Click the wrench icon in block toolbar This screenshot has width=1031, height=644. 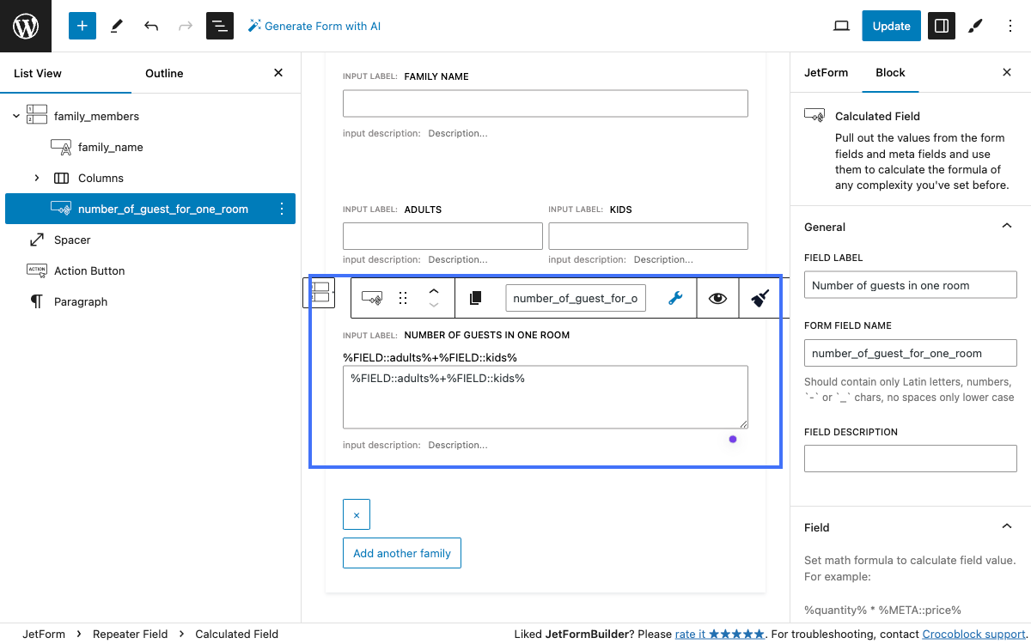pyautogui.click(x=675, y=298)
